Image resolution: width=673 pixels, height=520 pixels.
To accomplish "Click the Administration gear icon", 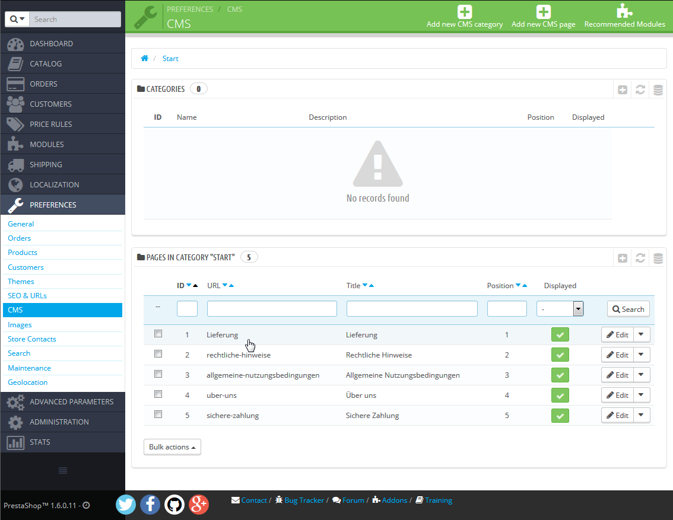I will point(15,422).
